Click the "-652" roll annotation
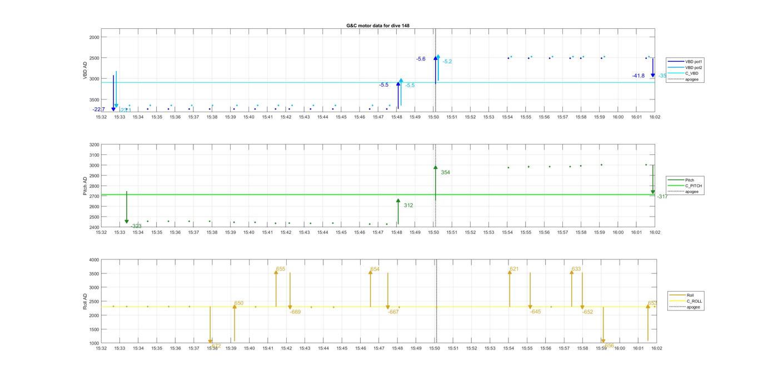 tap(587, 312)
